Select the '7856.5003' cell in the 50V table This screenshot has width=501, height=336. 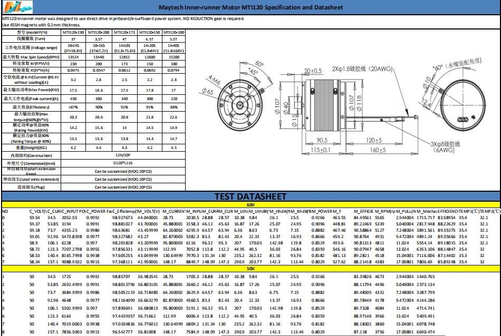click(x=72, y=332)
